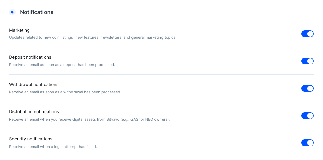Disable the Marketing notifications toggle

(307, 34)
